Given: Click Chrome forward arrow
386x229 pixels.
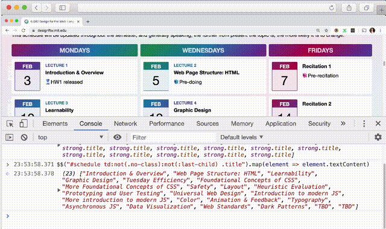Looking at the screenshot, I should (15, 30).
